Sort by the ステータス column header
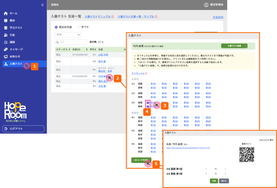The width and height of the screenshot is (277, 188). point(63,50)
